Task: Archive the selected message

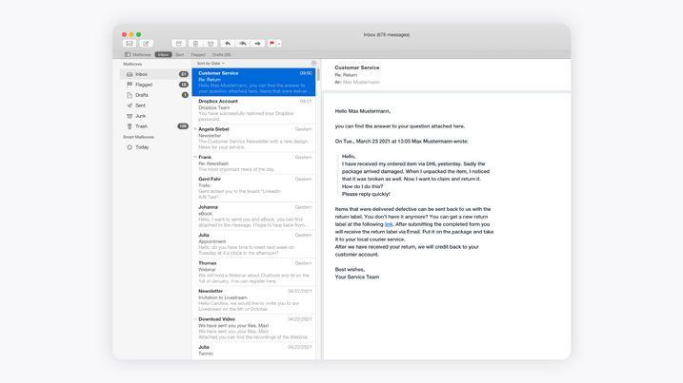Action: click(x=178, y=44)
